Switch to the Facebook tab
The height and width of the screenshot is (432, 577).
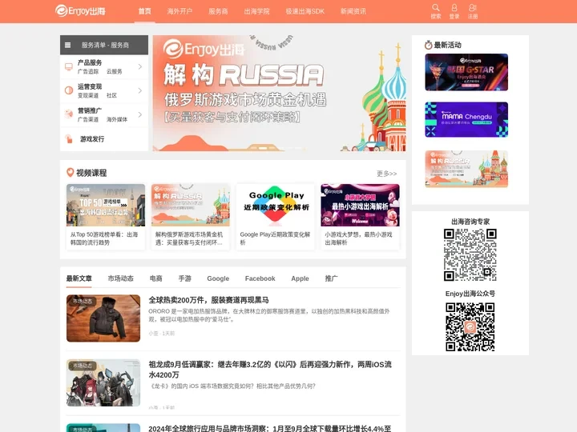[260, 278]
